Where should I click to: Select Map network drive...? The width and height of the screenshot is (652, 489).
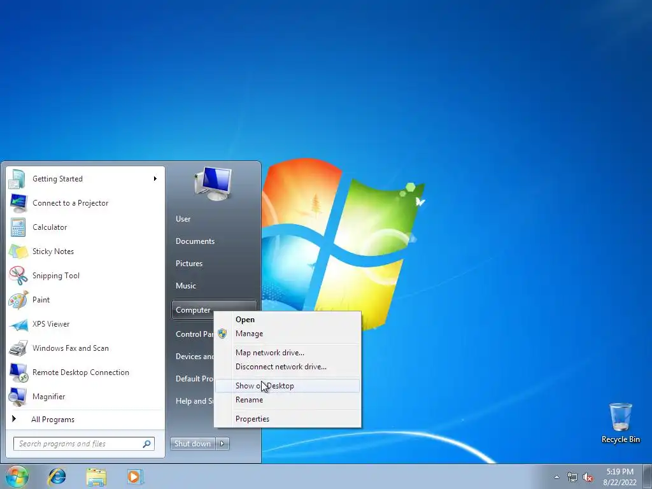[288, 353]
